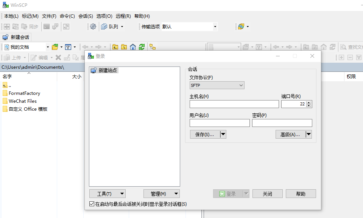Expand the arrow next to 保存 button
The width and height of the screenshot is (363, 218).
pyautogui.click(x=223, y=135)
